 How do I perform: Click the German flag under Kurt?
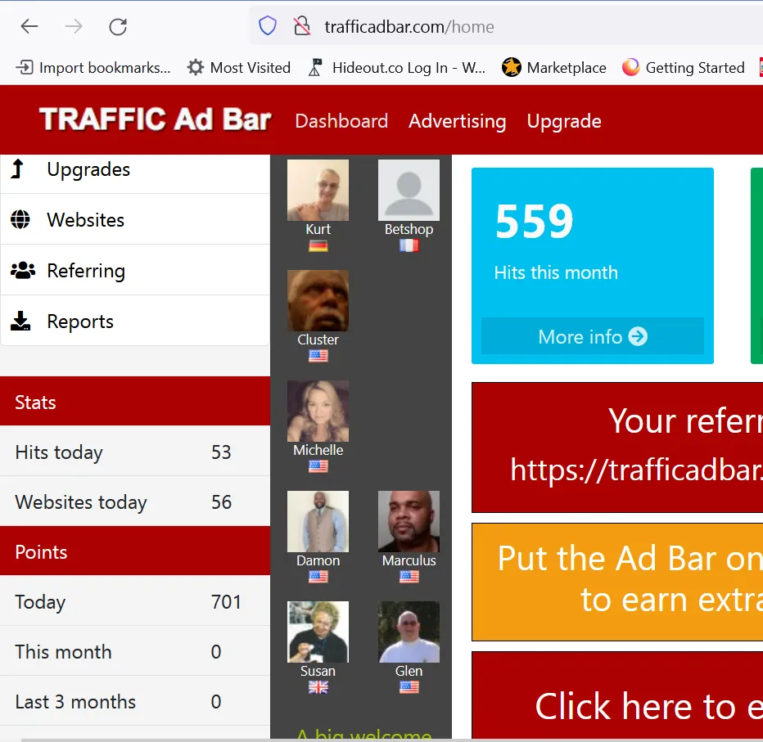318,246
